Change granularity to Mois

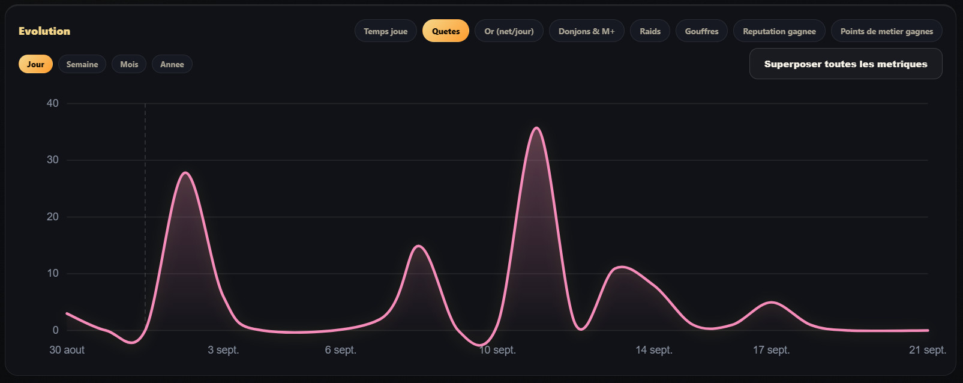click(x=129, y=64)
